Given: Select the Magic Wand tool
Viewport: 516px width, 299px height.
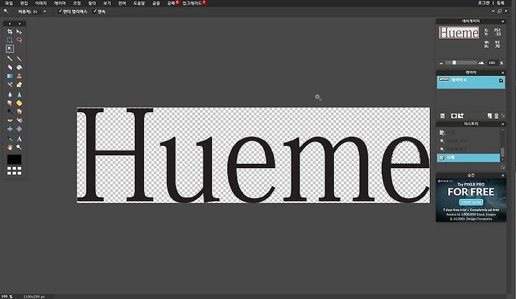Looking at the screenshot, I should click(x=10, y=49).
